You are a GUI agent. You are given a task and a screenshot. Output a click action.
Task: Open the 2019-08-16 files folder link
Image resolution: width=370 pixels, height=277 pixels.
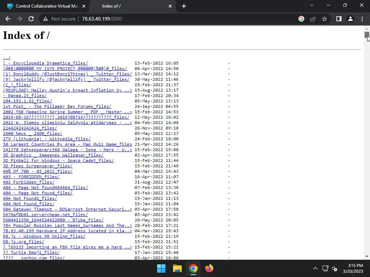[x=66, y=117]
